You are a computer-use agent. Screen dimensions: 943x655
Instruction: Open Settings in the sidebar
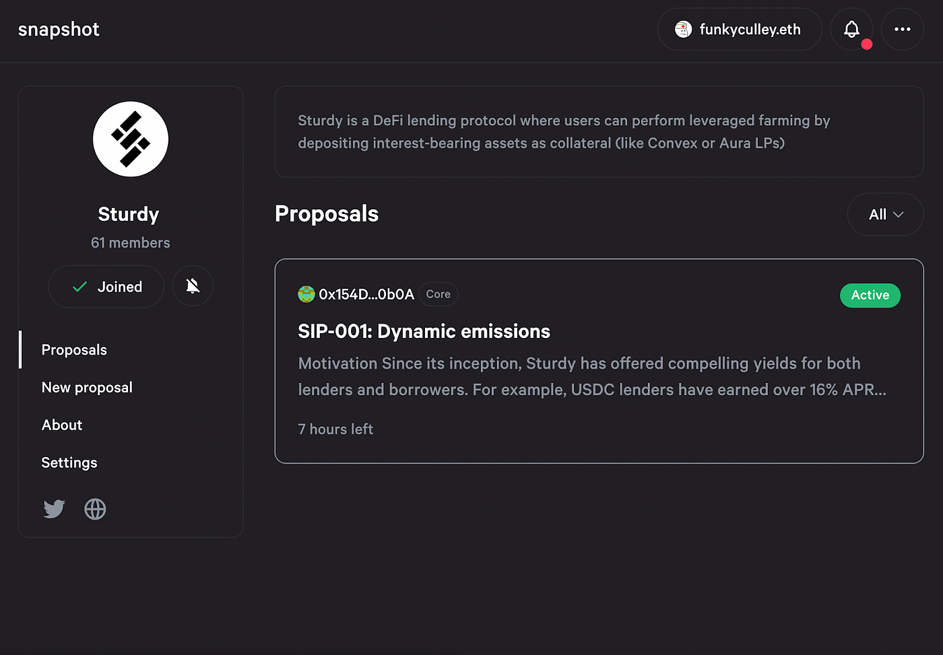tap(69, 463)
